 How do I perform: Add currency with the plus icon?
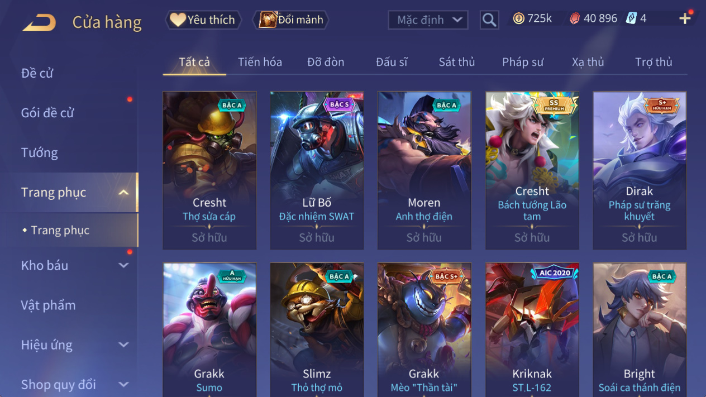click(685, 18)
